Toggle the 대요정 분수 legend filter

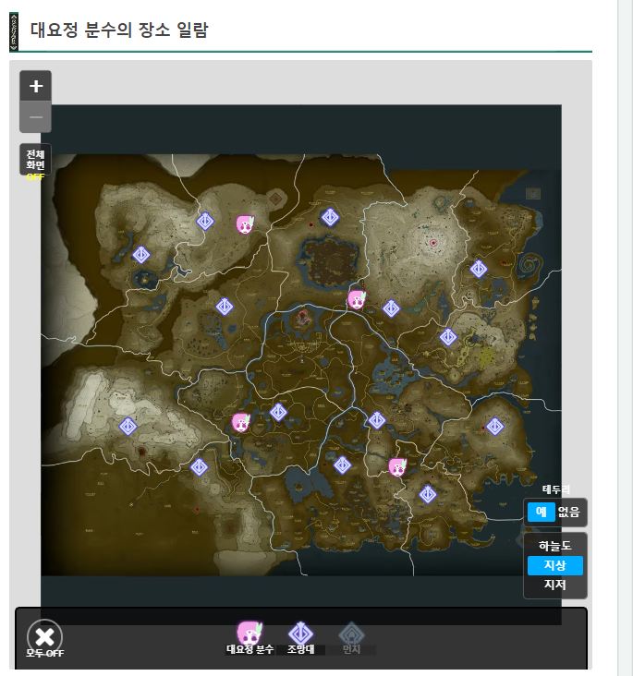point(250,638)
